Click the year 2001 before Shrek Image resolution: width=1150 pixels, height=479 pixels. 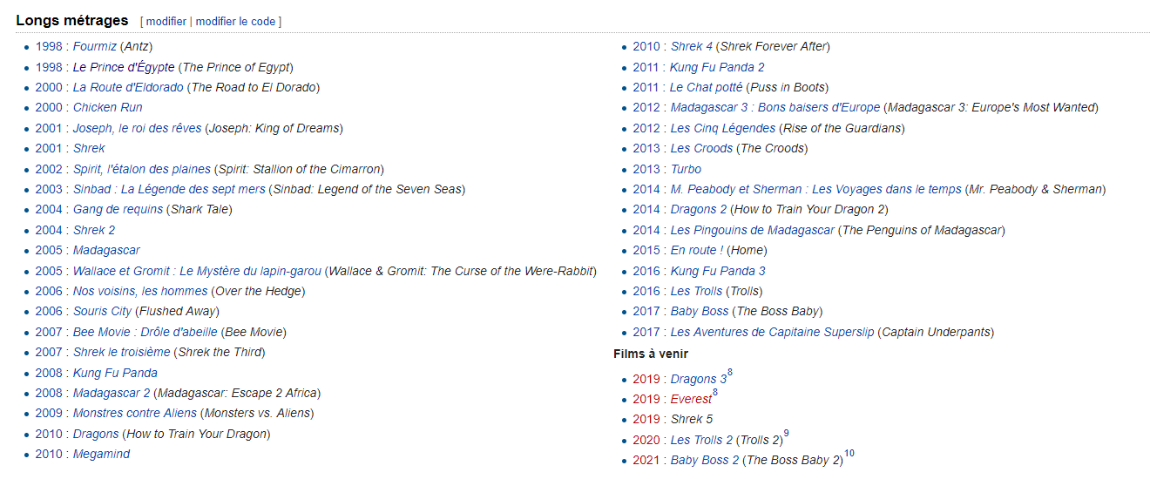[49, 148]
